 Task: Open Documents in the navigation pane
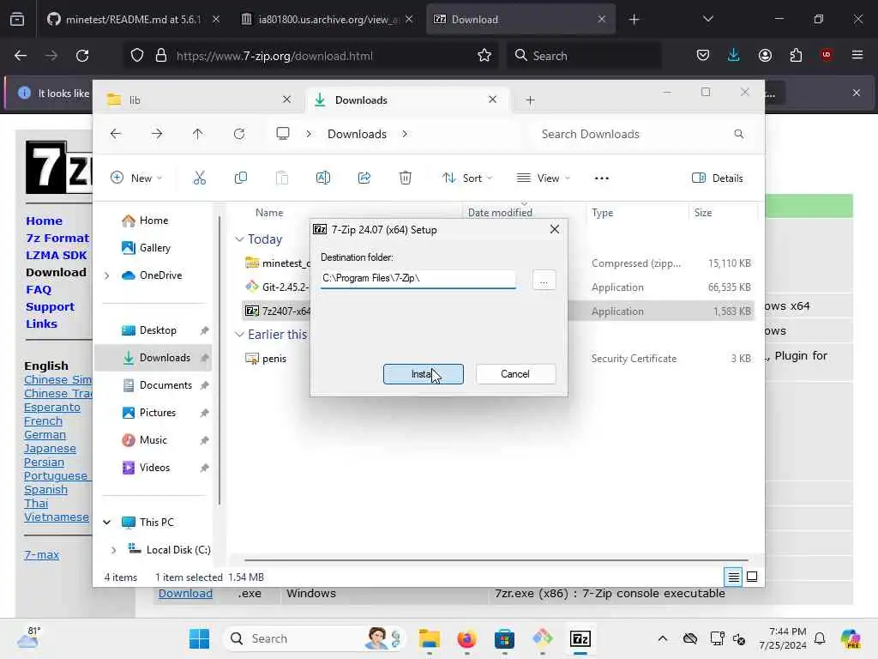pyautogui.click(x=165, y=385)
